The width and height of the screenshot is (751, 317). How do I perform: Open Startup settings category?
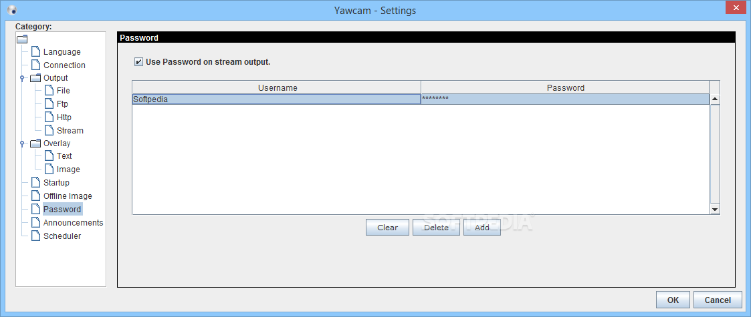click(56, 183)
